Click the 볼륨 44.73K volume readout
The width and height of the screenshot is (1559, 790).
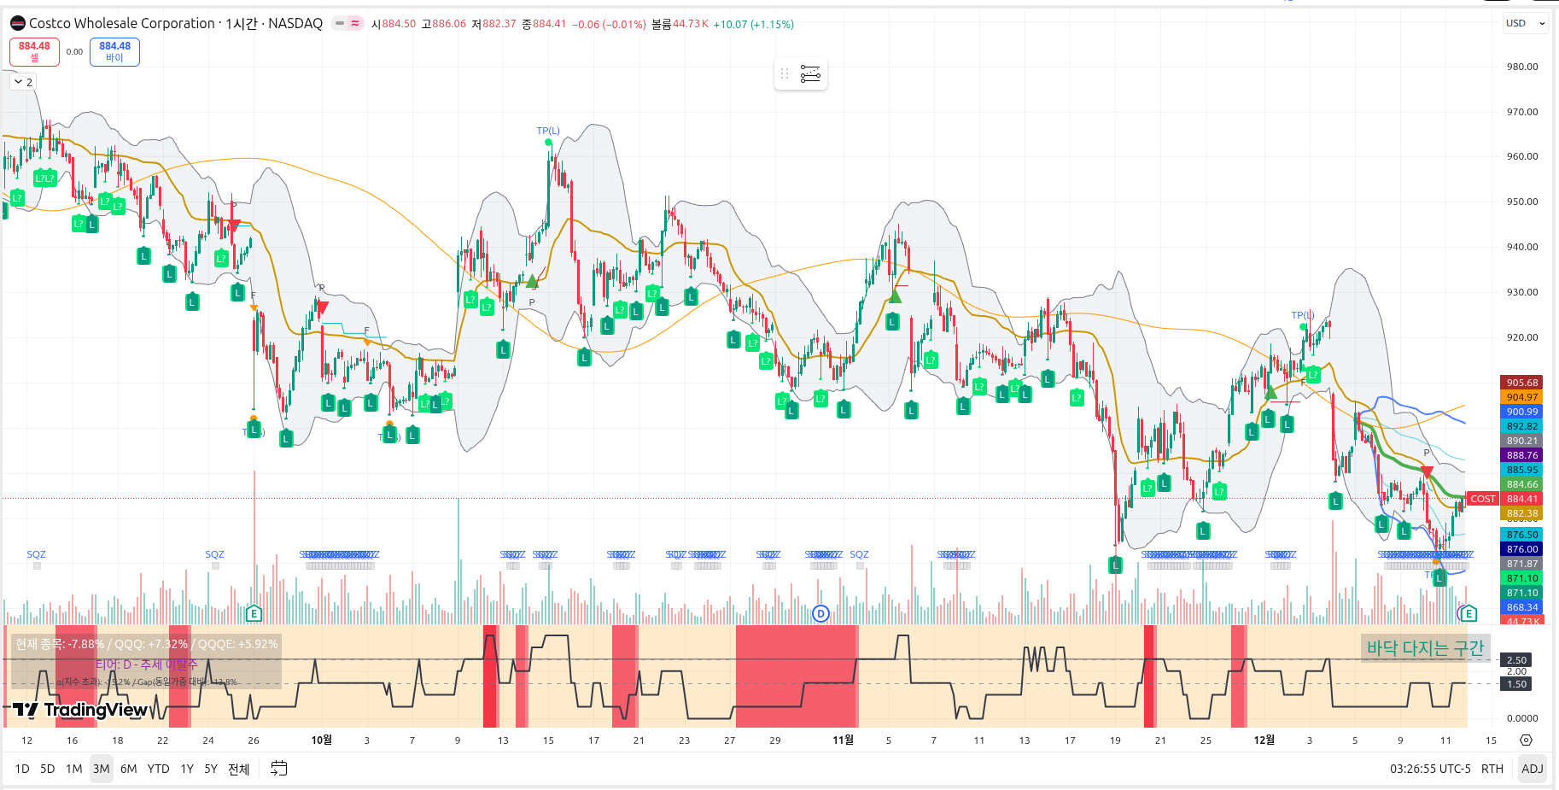pyautogui.click(x=680, y=24)
